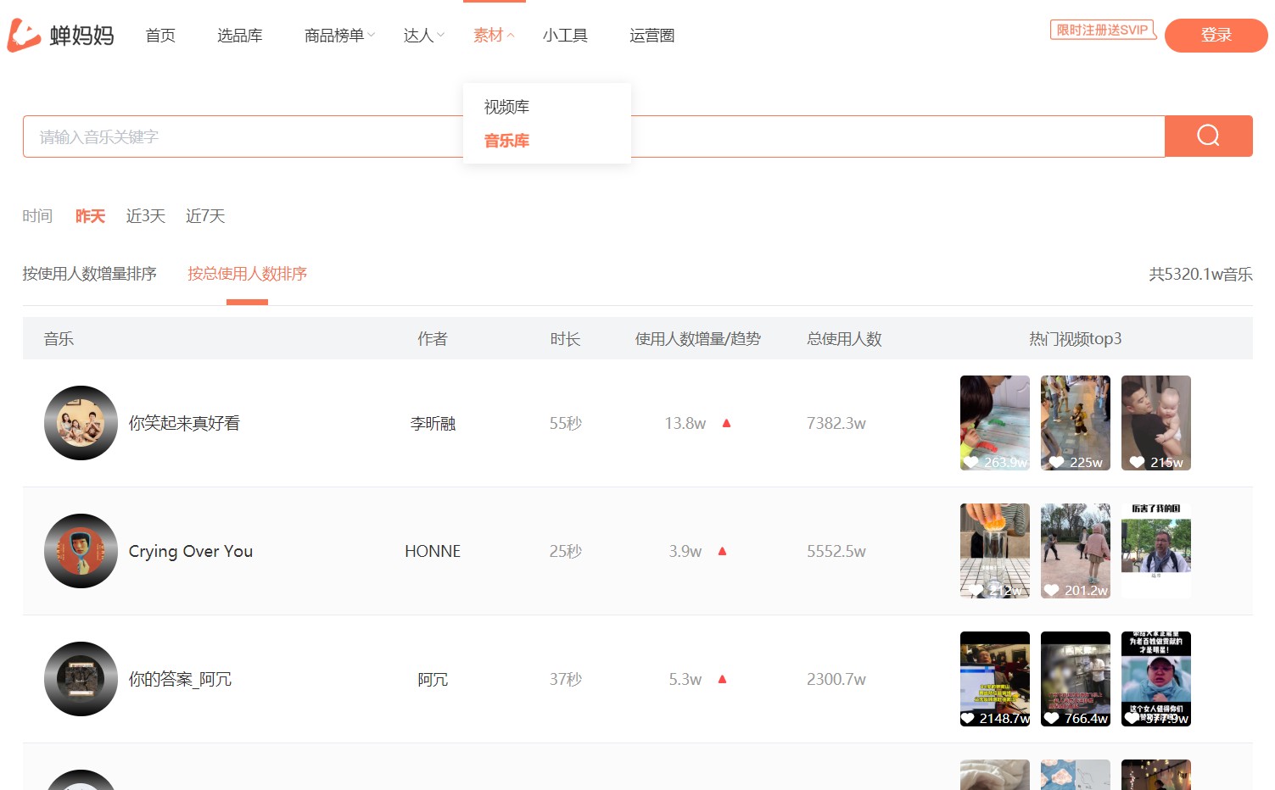Click the 你的答案_阿冗 album cover disc

coord(81,679)
